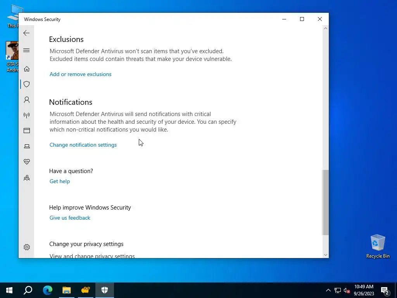Show hidden system tray icons
397x298 pixels.
click(x=328, y=290)
